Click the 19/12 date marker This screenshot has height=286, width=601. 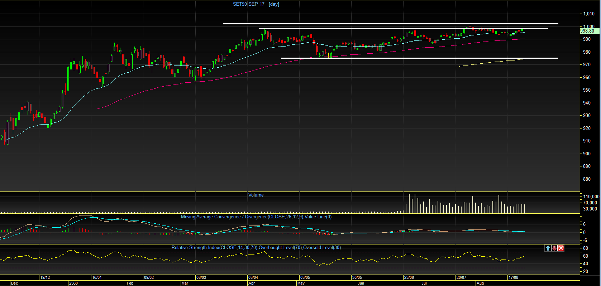coord(45,278)
